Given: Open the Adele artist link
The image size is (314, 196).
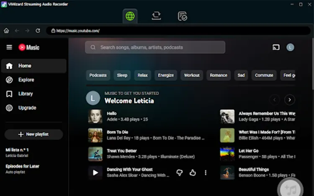Looking at the screenshot, I should click(x=112, y=119).
